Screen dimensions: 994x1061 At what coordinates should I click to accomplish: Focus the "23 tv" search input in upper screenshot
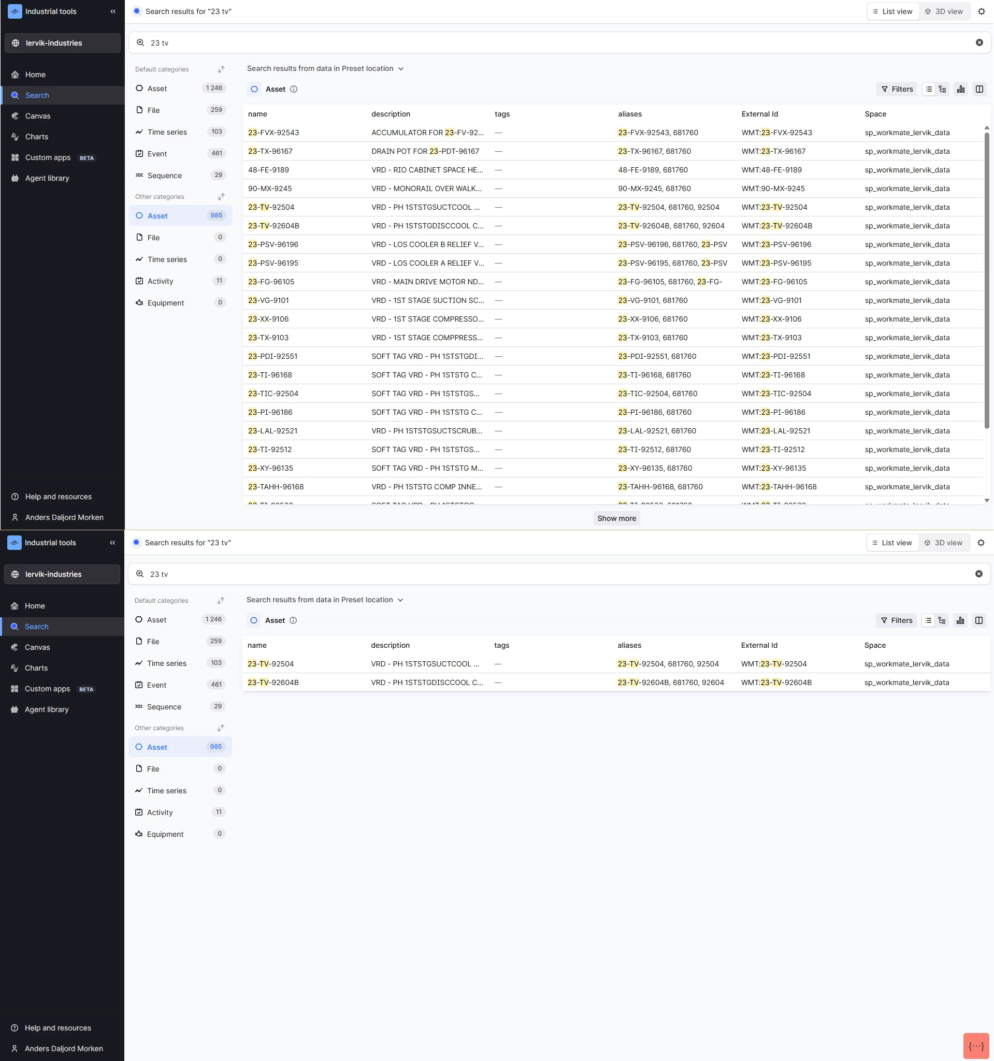559,42
